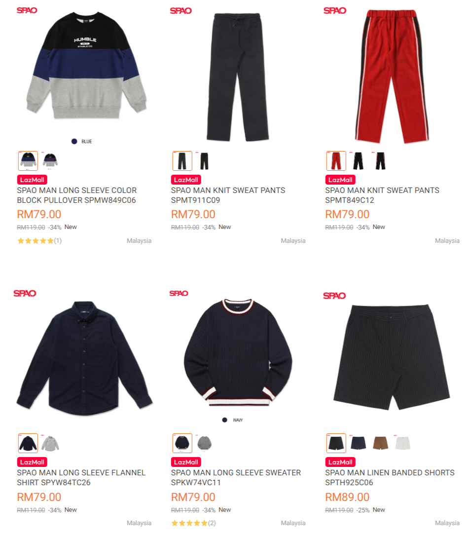
Task: Select the navy linen shorts variant thumbnail
Action: click(x=359, y=443)
